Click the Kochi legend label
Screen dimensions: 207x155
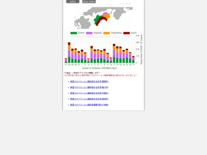pyautogui.click(x=134, y=33)
